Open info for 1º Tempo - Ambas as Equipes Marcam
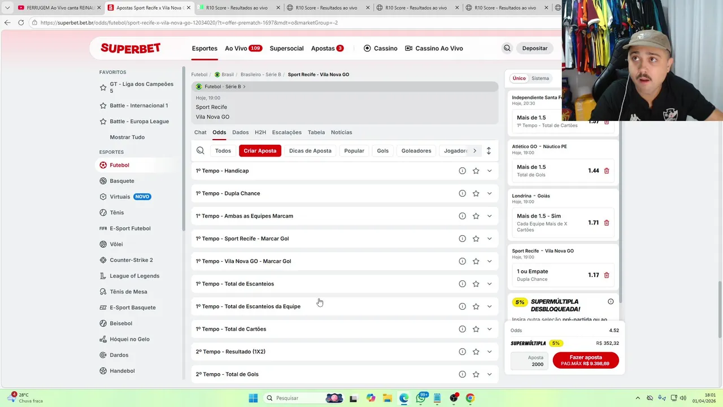This screenshot has width=723, height=407. point(462,216)
